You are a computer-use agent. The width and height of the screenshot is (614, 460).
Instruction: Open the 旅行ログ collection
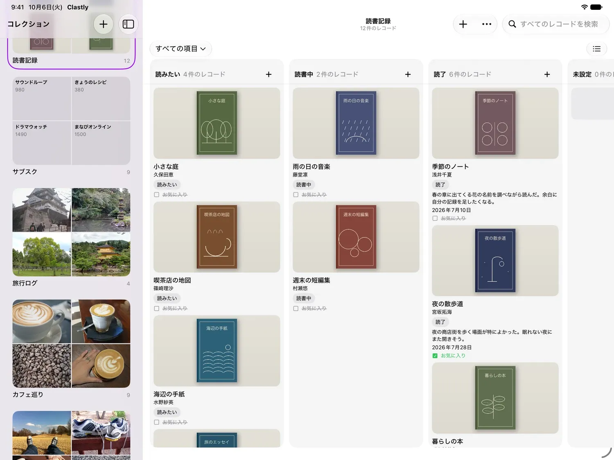(71, 237)
